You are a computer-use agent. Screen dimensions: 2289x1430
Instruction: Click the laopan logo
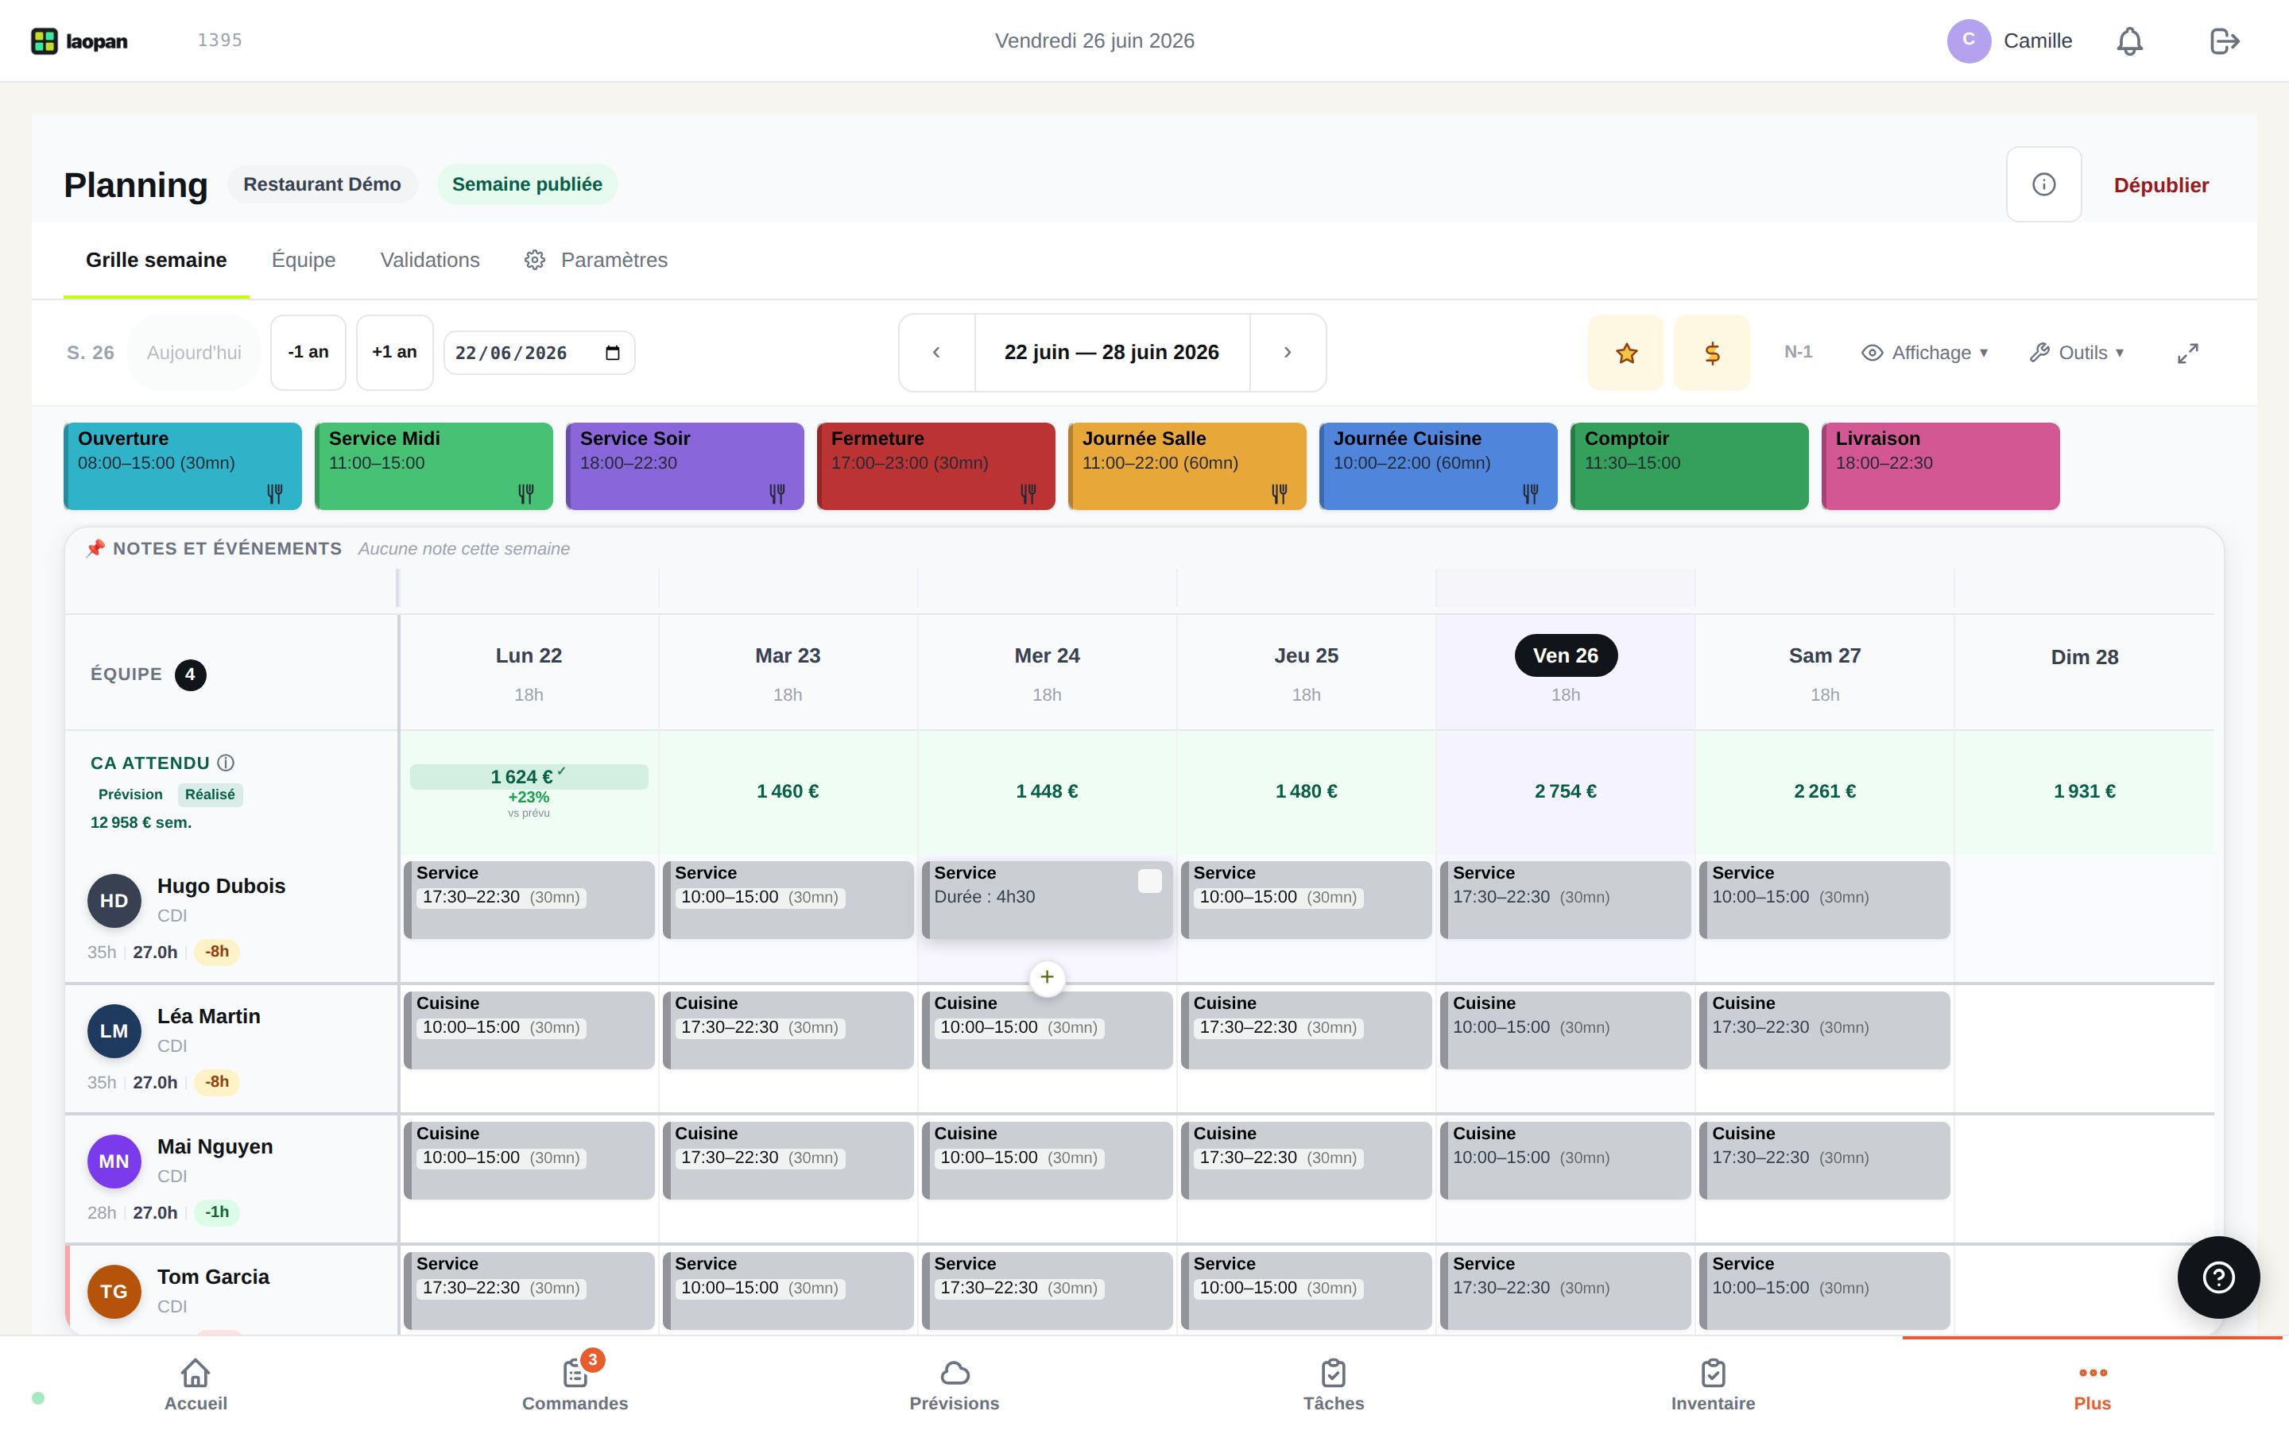79,41
